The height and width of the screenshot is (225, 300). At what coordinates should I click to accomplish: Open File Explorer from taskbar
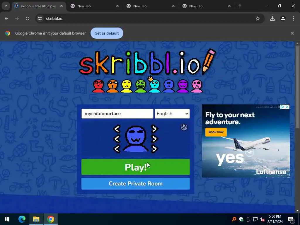[x=36, y=219]
